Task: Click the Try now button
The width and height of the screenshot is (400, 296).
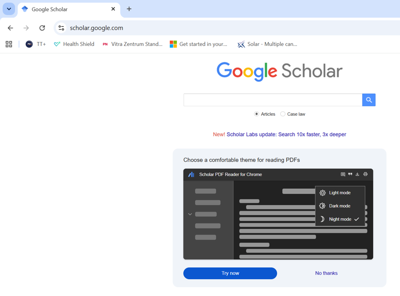Action: [x=230, y=273]
